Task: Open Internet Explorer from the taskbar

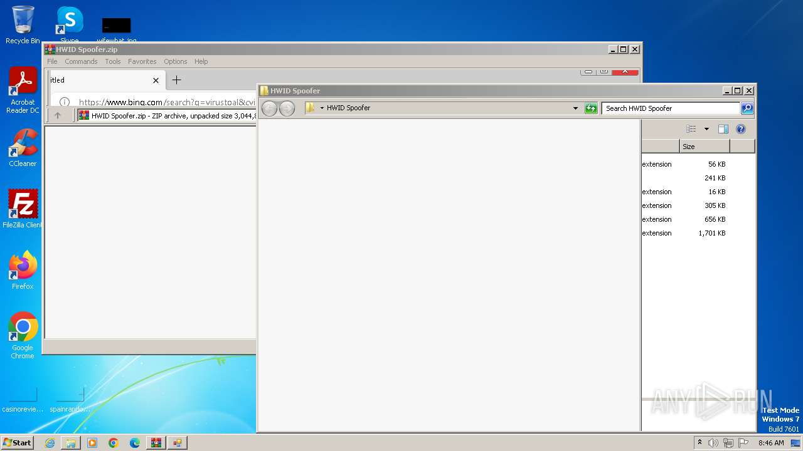Action: [x=50, y=443]
